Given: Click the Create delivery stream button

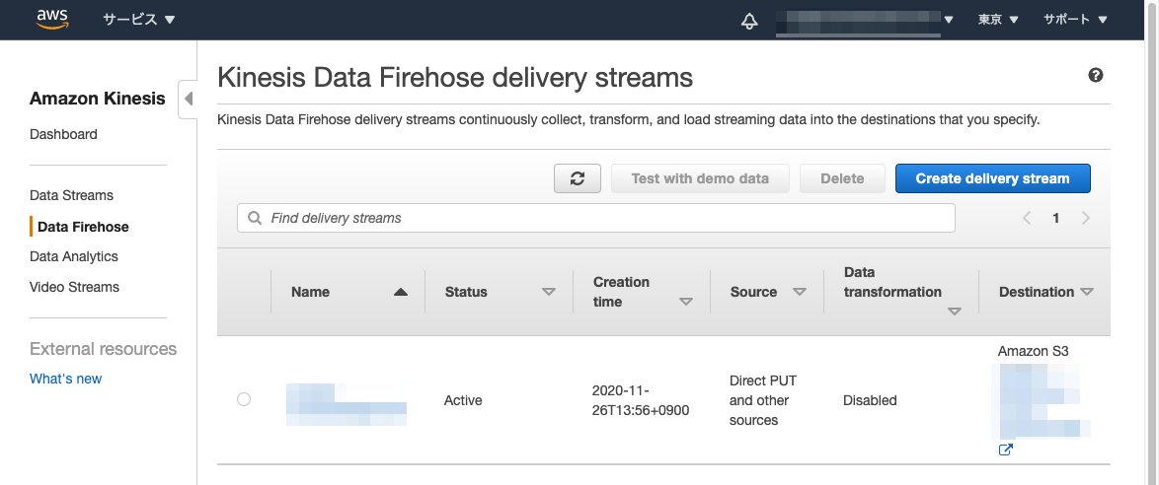Looking at the screenshot, I should click(992, 178).
